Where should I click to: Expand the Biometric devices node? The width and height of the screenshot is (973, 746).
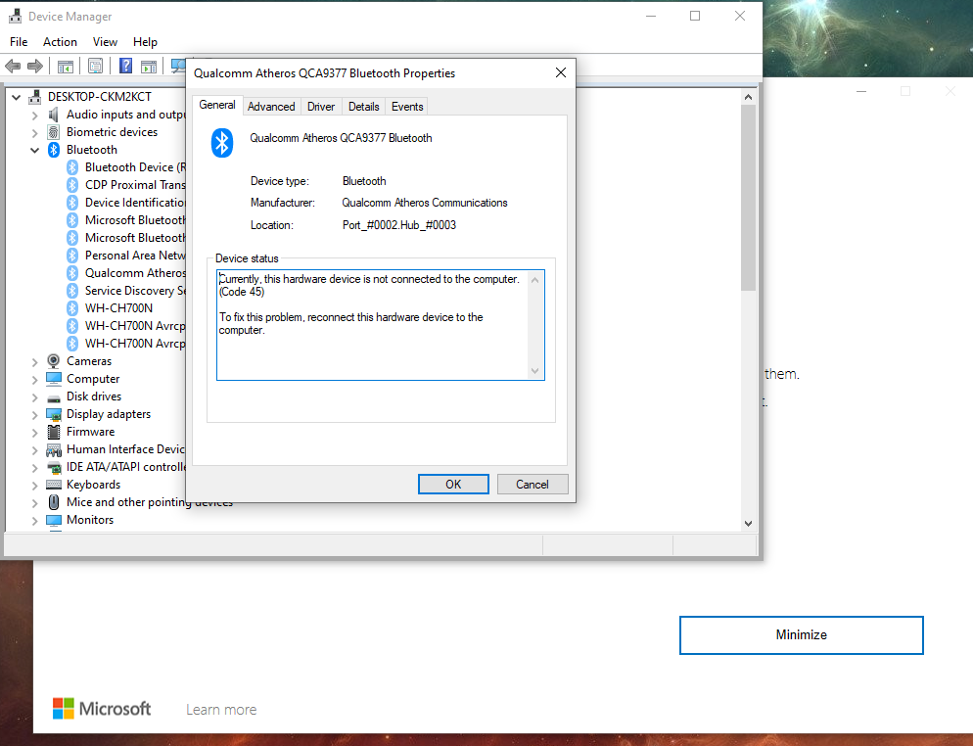[x=35, y=132]
